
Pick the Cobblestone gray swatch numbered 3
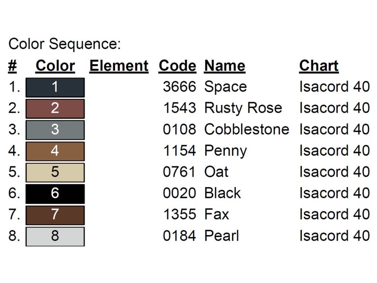pyautogui.click(x=55, y=130)
